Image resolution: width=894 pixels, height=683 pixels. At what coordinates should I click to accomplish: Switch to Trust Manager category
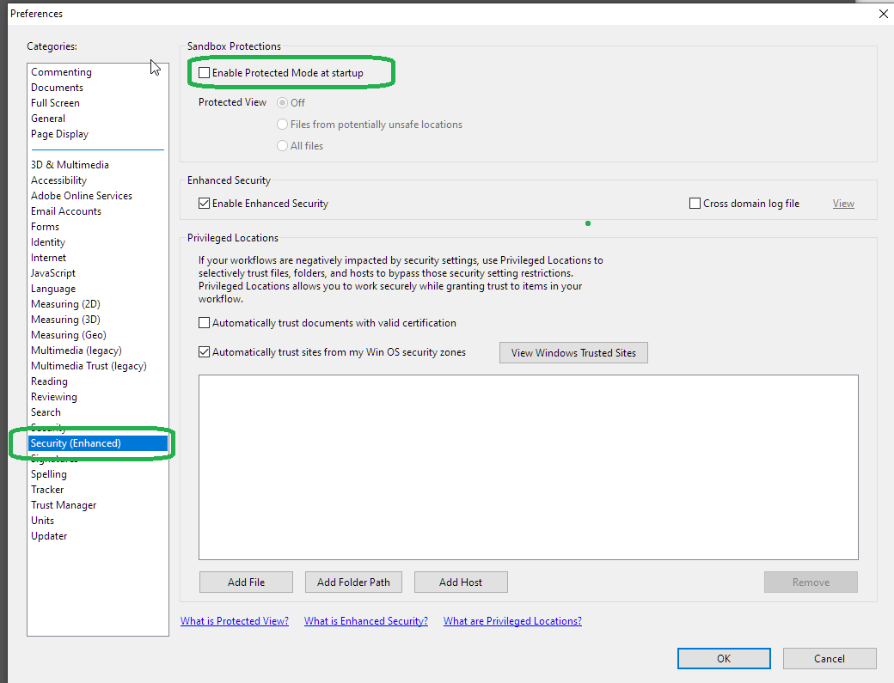(64, 505)
